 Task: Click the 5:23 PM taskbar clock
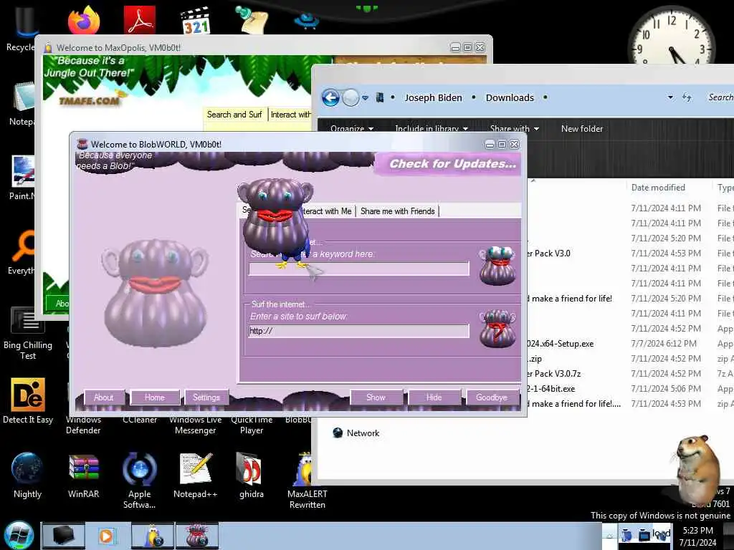[697, 536]
